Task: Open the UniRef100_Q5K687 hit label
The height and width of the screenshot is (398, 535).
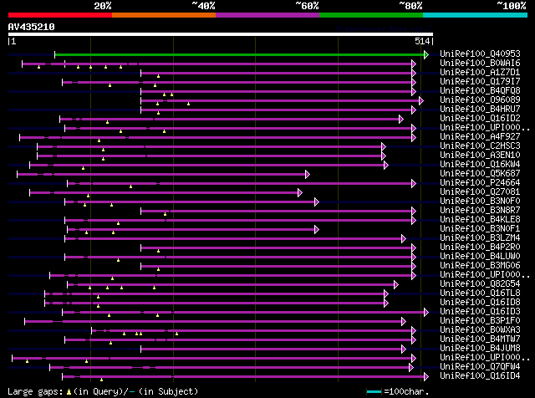Action: pyautogui.click(x=480, y=173)
